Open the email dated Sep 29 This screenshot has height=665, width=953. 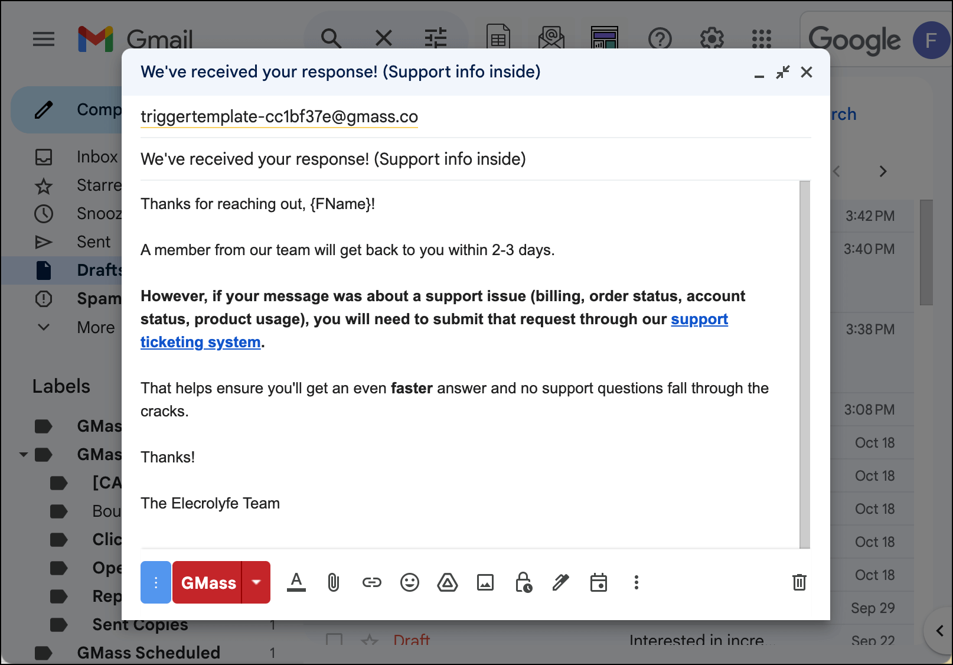(x=872, y=608)
